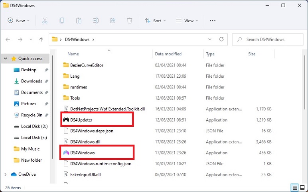
Task: Click the 1,219 KB size value
Action: [264, 120]
